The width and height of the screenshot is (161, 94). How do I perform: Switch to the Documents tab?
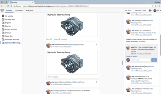point(19,10)
